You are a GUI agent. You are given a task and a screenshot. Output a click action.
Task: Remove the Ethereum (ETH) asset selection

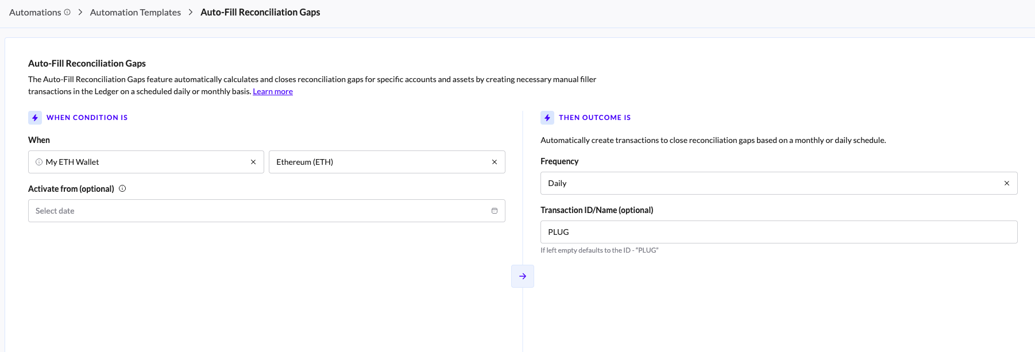(494, 162)
